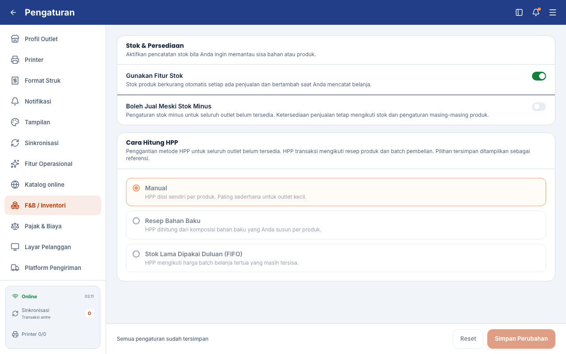Click the Fitur Operasional sparkle icon
The height and width of the screenshot is (354, 566).
tap(15, 164)
